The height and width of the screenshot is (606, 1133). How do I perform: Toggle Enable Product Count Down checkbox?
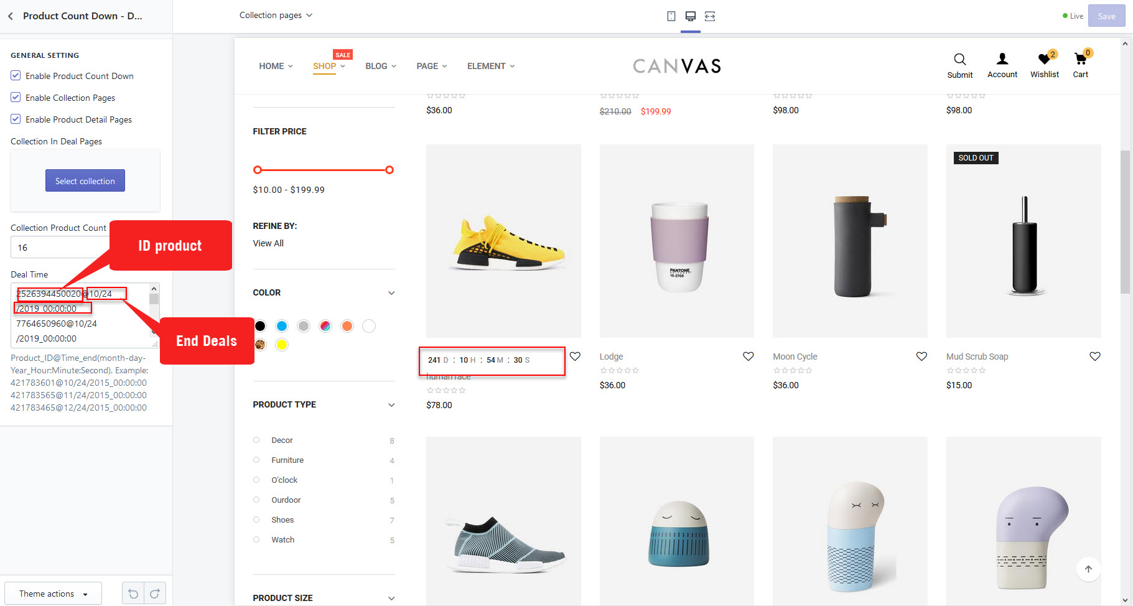click(x=16, y=76)
